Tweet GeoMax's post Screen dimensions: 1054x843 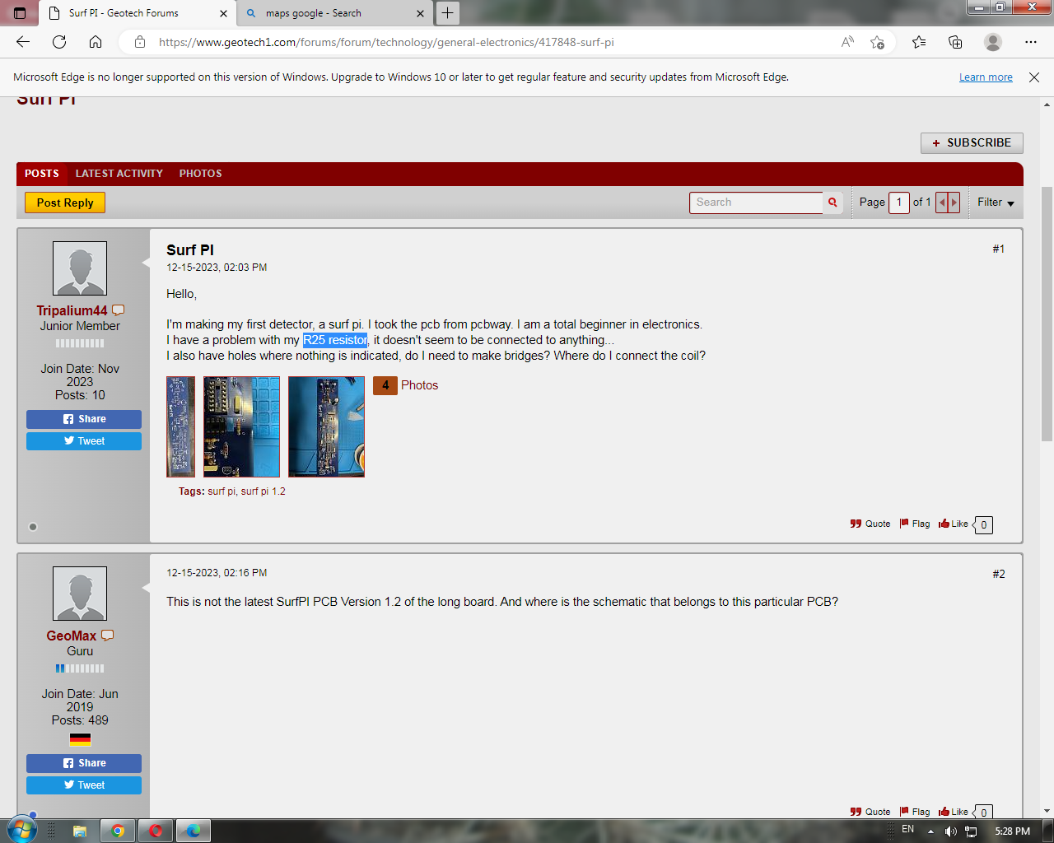point(84,785)
